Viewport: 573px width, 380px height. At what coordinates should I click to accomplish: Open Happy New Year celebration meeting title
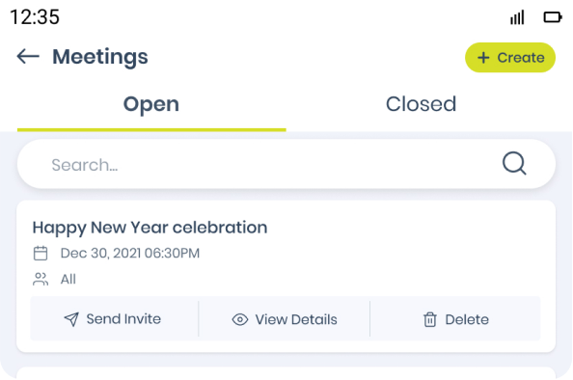pos(150,228)
